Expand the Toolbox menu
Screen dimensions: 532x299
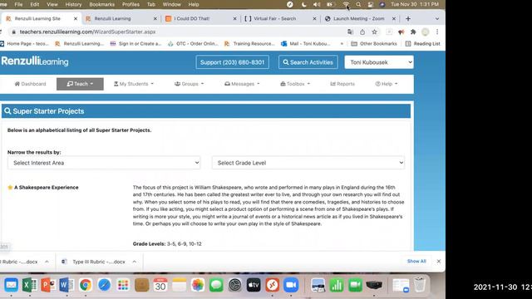(295, 84)
